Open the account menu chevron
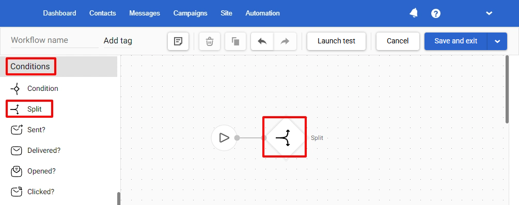519x205 pixels. pos(489,13)
